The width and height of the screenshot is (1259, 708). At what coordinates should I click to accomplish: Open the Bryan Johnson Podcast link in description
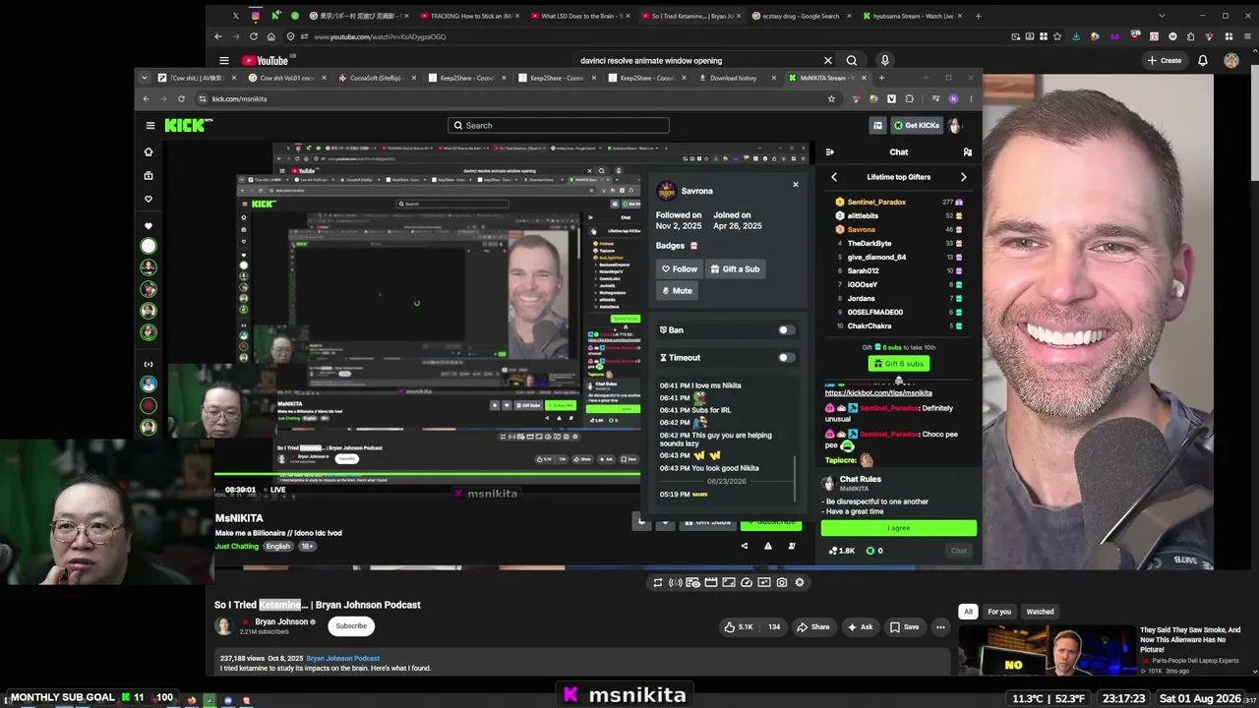click(x=342, y=658)
